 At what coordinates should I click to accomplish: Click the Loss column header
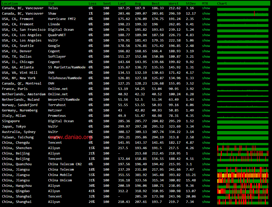click(92, 4)
